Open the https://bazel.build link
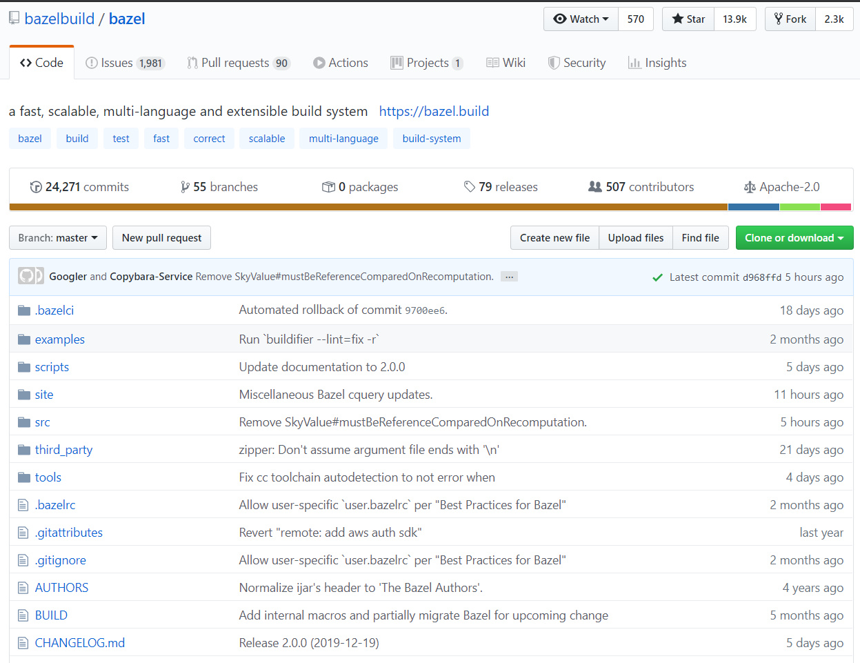 coord(434,111)
